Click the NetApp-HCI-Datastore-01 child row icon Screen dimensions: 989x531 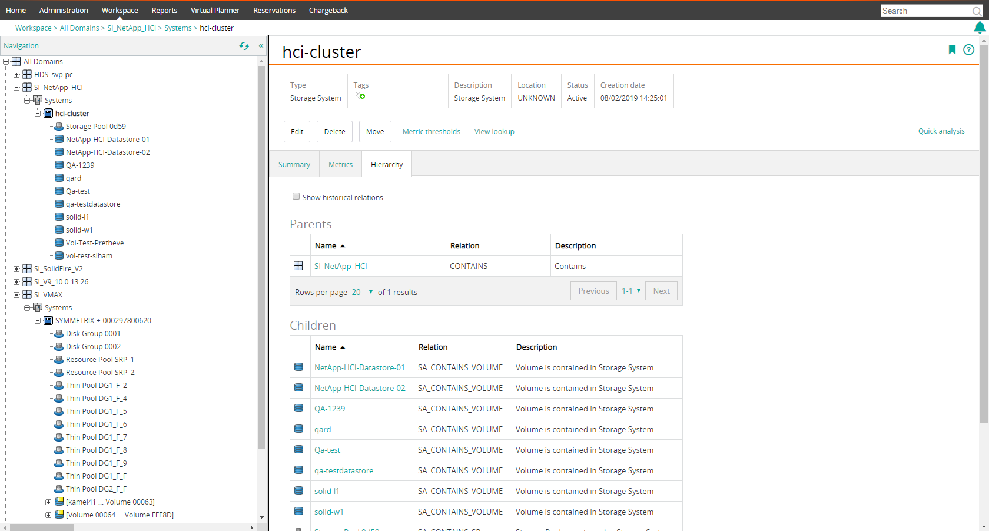(298, 367)
